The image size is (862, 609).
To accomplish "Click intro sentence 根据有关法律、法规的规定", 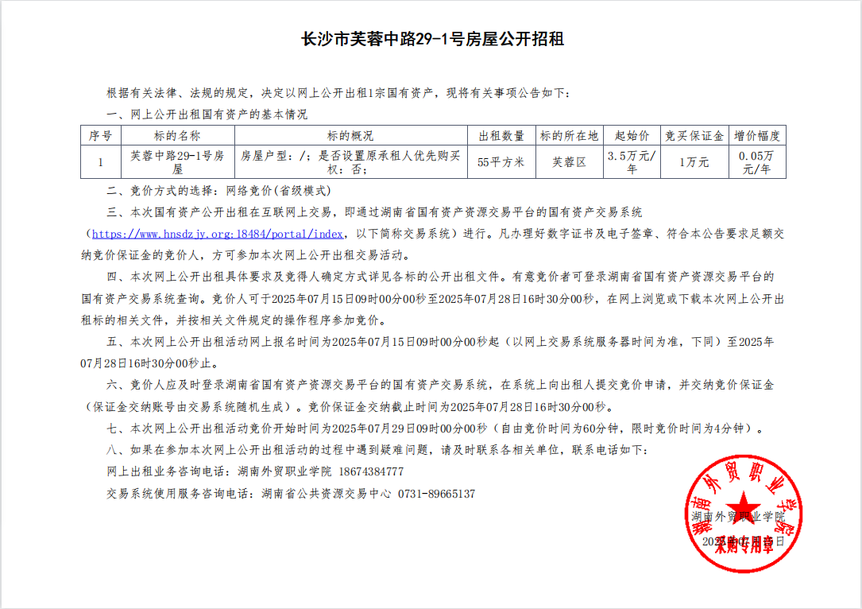I will [339, 93].
